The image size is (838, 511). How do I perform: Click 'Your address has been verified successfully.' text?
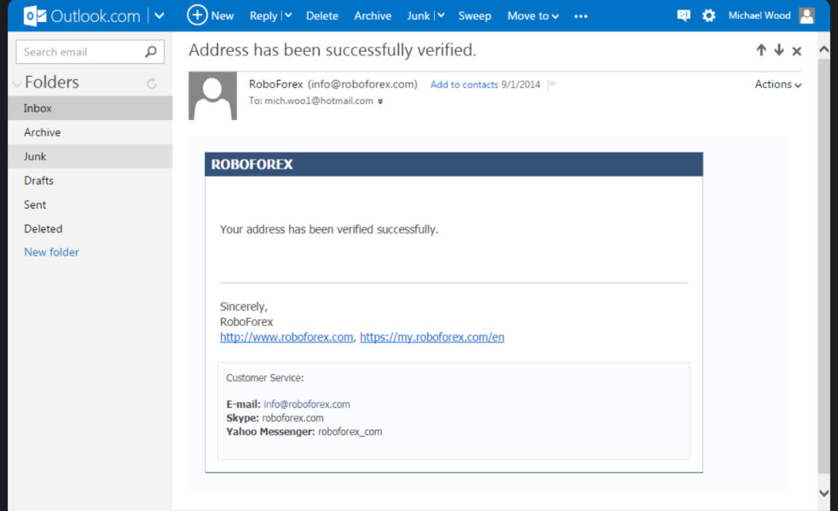point(329,230)
